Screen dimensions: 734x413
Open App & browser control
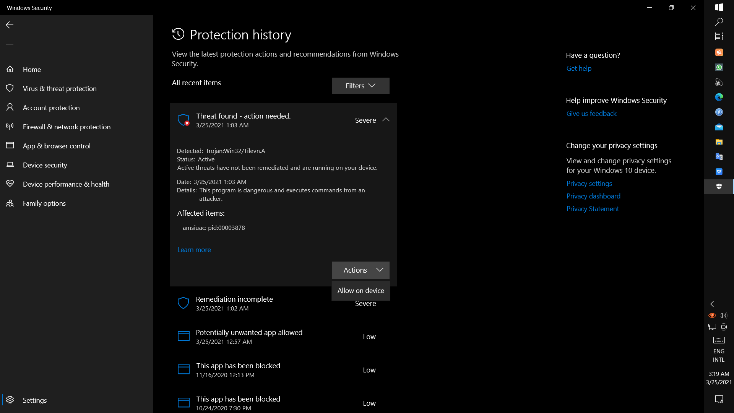[x=76, y=146]
